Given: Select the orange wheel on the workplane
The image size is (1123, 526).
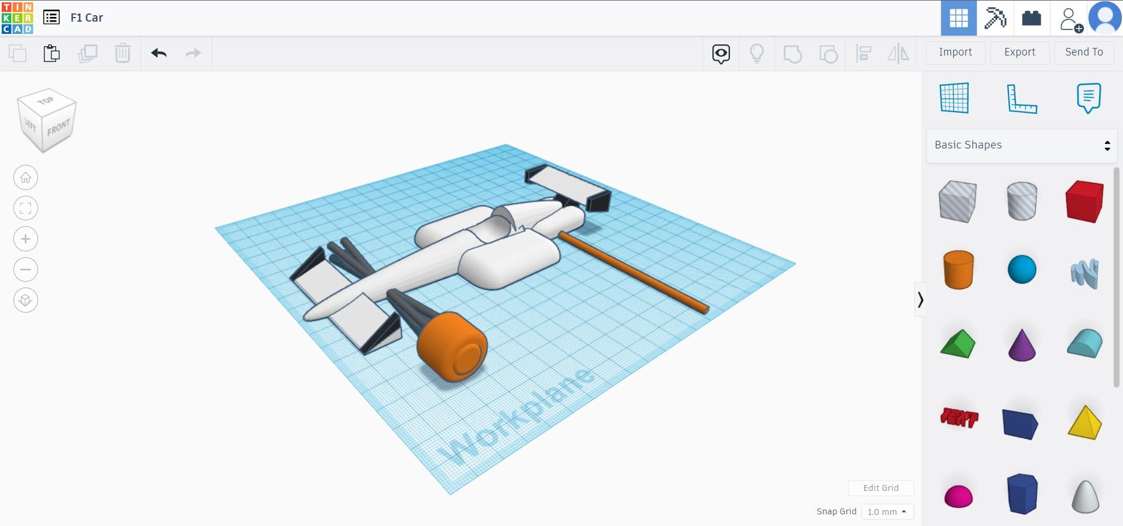Looking at the screenshot, I should 452,347.
